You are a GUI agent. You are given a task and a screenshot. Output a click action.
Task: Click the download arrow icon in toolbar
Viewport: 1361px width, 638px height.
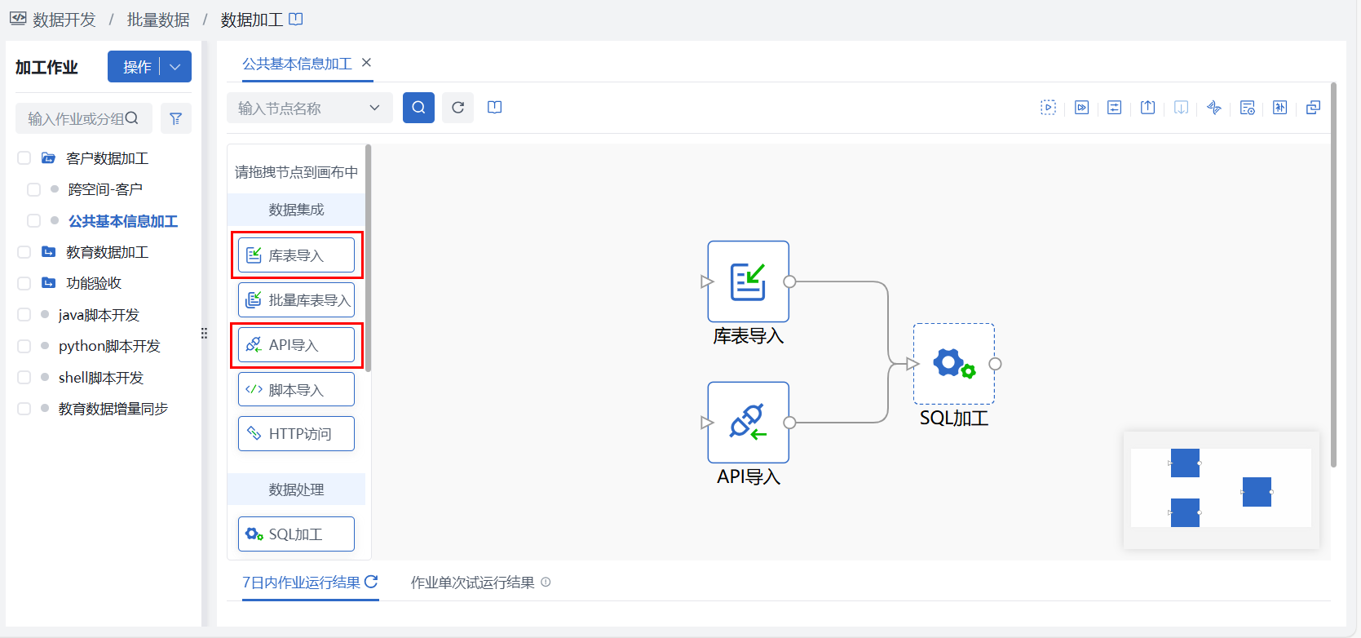pos(1181,108)
